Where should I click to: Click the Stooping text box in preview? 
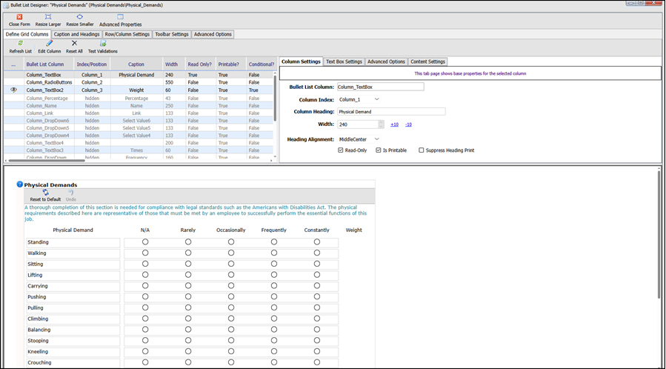coord(73,341)
